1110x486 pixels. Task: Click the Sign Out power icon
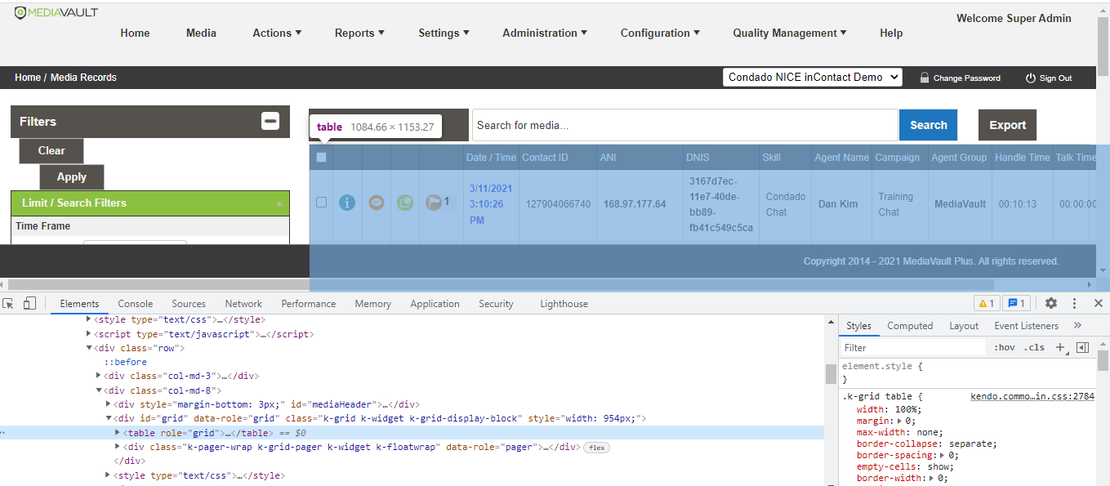pyautogui.click(x=1031, y=78)
